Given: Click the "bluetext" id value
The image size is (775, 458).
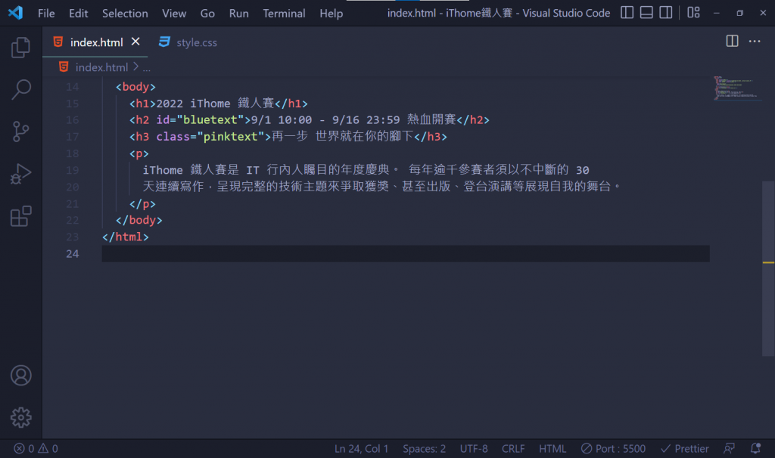Looking at the screenshot, I should [x=210, y=120].
